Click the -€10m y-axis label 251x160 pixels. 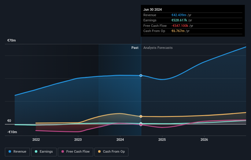[x=12, y=132]
